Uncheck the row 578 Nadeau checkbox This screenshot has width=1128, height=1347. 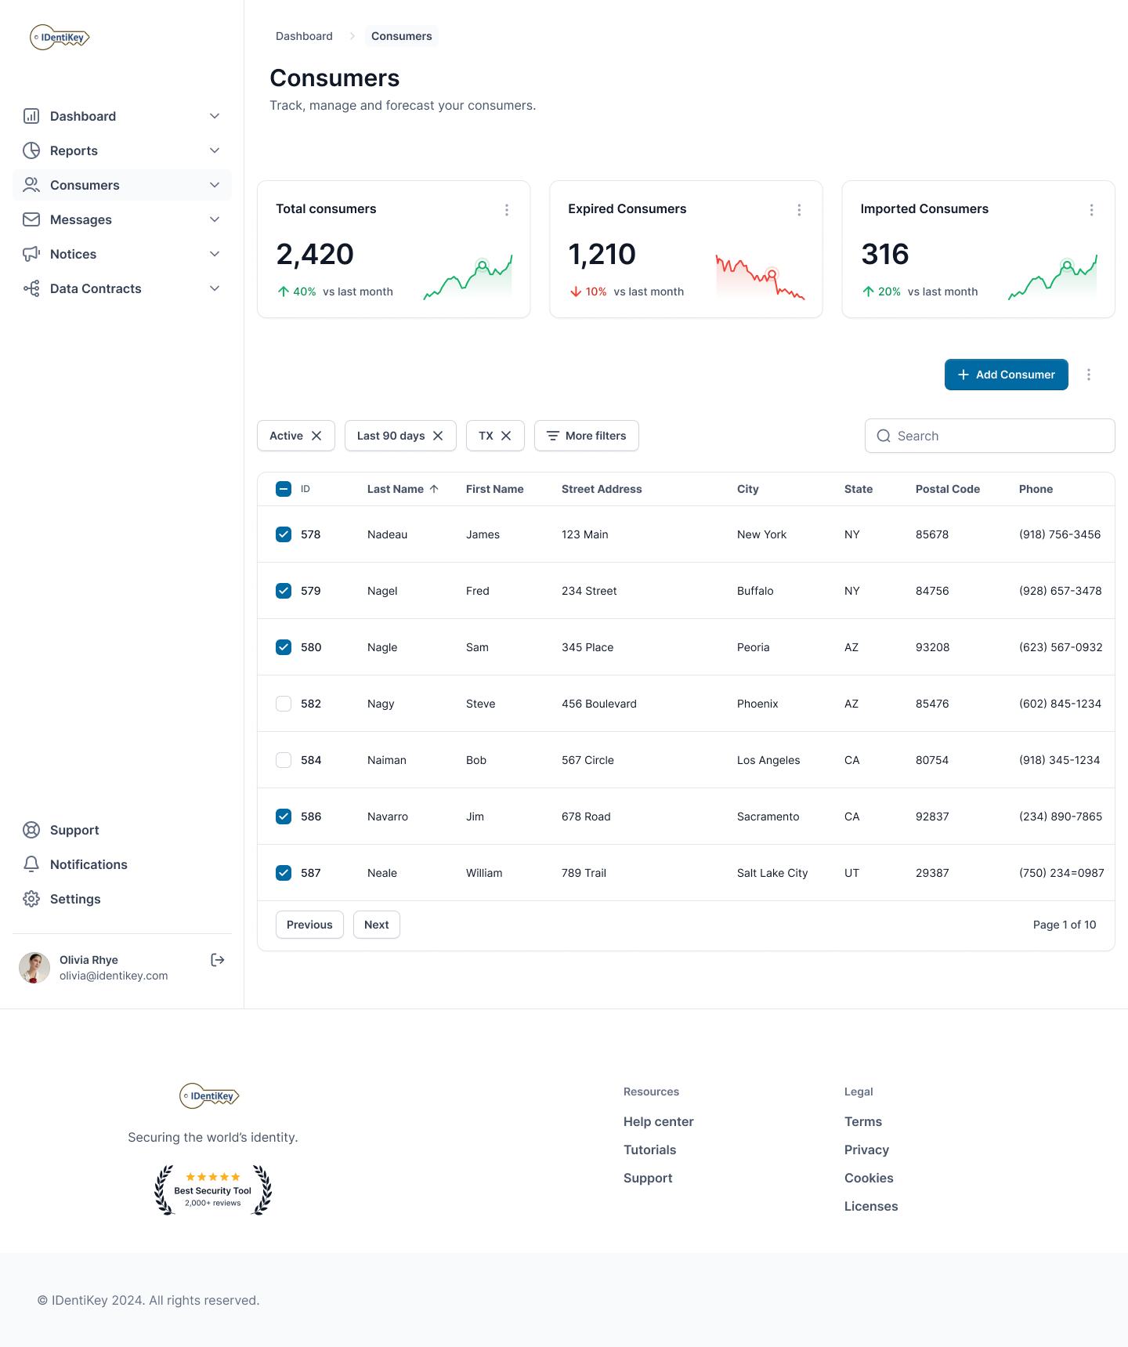[284, 534]
